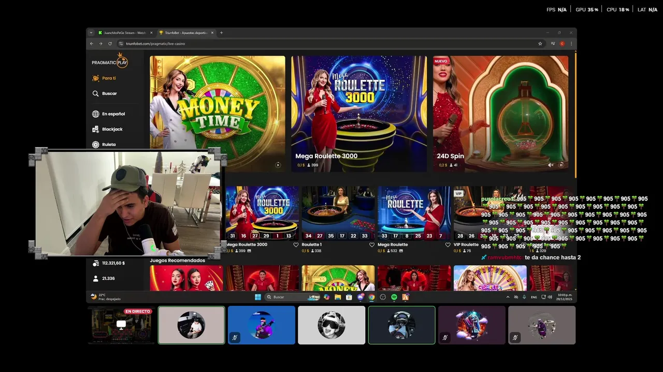Viewport: 663px width, 372px height.
Task: Click the roulette wheel icon beside Ruleta
Action: pos(95,145)
